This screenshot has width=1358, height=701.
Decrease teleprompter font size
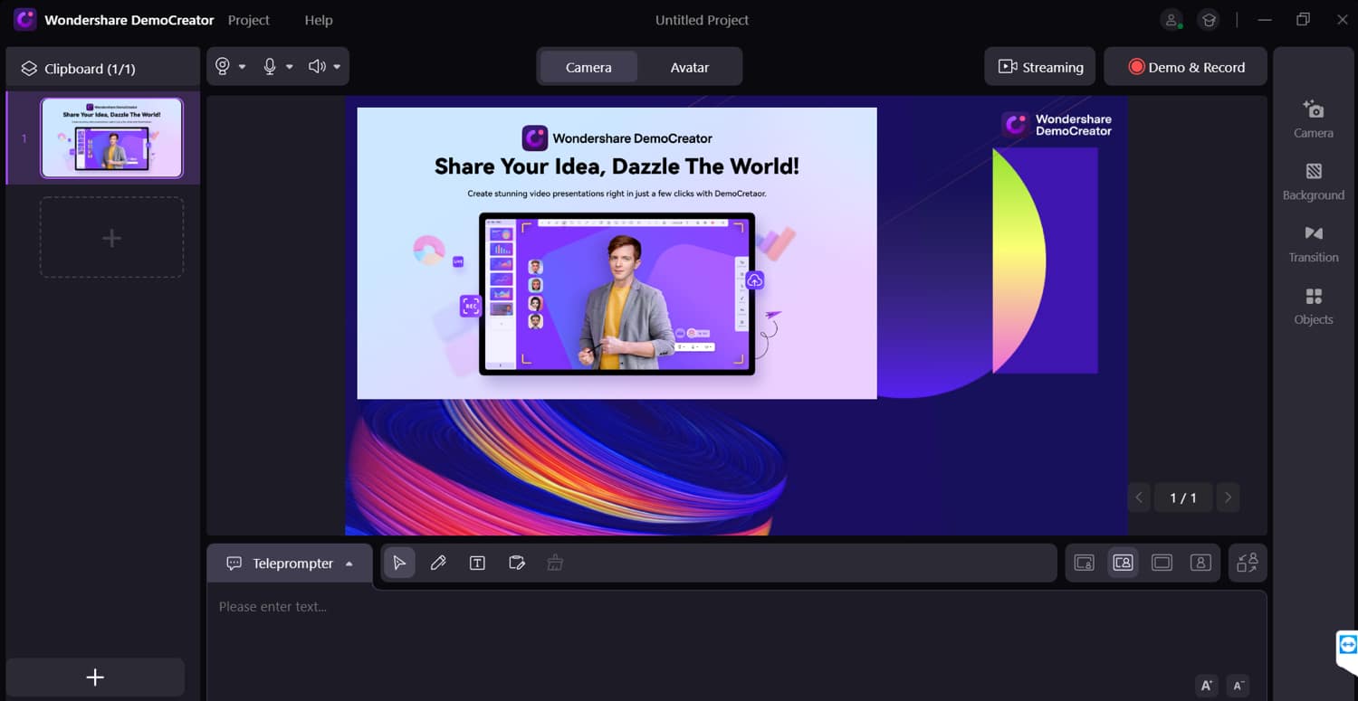pyautogui.click(x=1238, y=685)
